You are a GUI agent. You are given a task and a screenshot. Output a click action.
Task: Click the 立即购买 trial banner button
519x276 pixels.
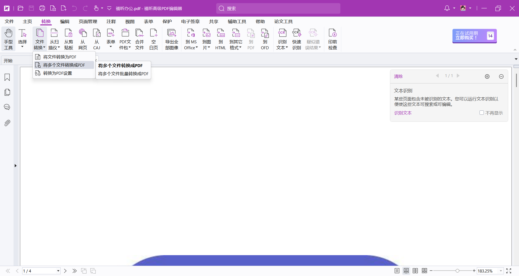pyautogui.click(x=475, y=36)
